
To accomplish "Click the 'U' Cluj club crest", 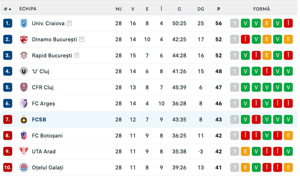I will pos(24,71).
